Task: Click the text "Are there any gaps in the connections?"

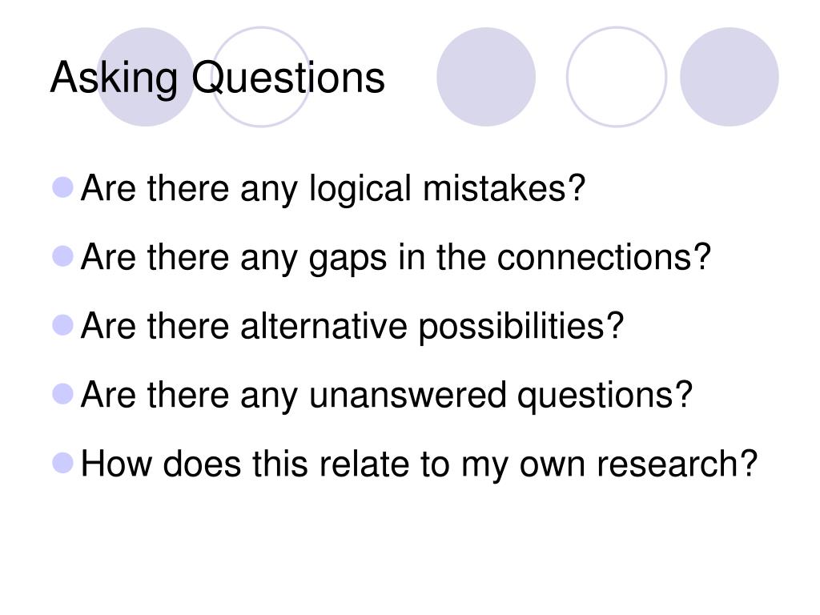Action: [396, 257]
